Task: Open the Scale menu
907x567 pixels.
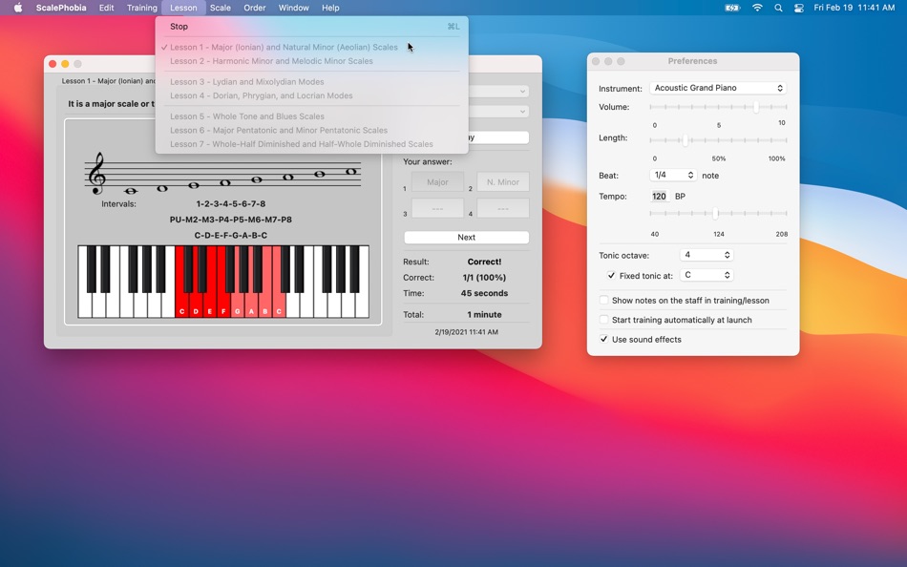Action: 220,8
